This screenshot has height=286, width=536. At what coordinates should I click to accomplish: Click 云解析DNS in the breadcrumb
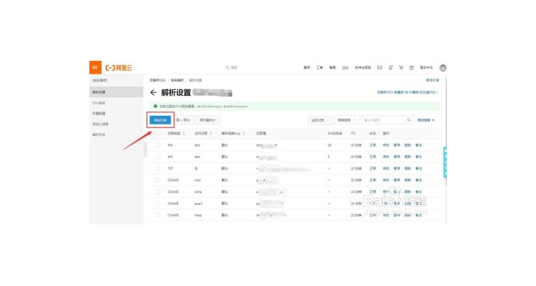(158, 80)
